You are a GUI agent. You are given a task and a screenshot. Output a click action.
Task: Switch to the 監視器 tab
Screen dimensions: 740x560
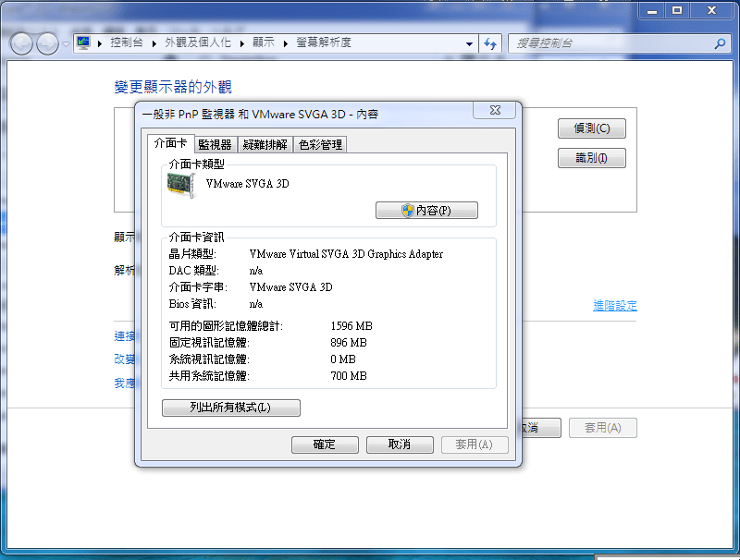[x=215, y=144]
